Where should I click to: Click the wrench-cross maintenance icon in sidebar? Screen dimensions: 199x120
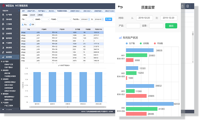(x=3, y=52)
